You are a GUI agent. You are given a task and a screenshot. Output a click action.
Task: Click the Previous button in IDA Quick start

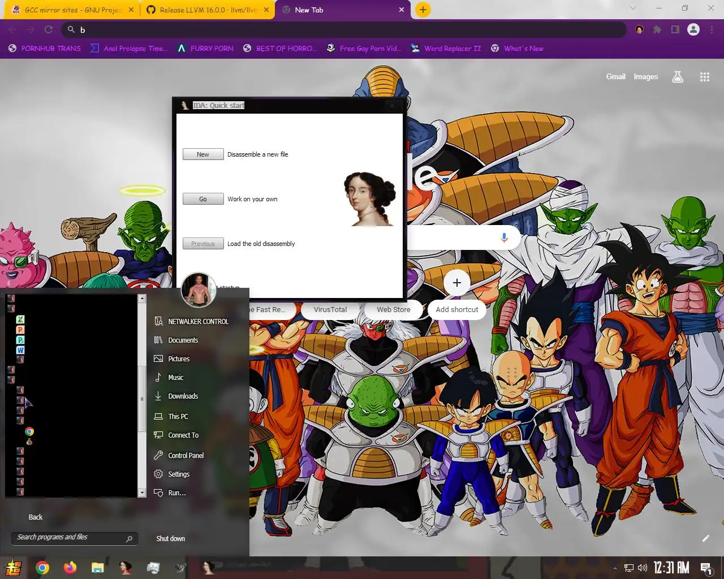click(203, 244)
